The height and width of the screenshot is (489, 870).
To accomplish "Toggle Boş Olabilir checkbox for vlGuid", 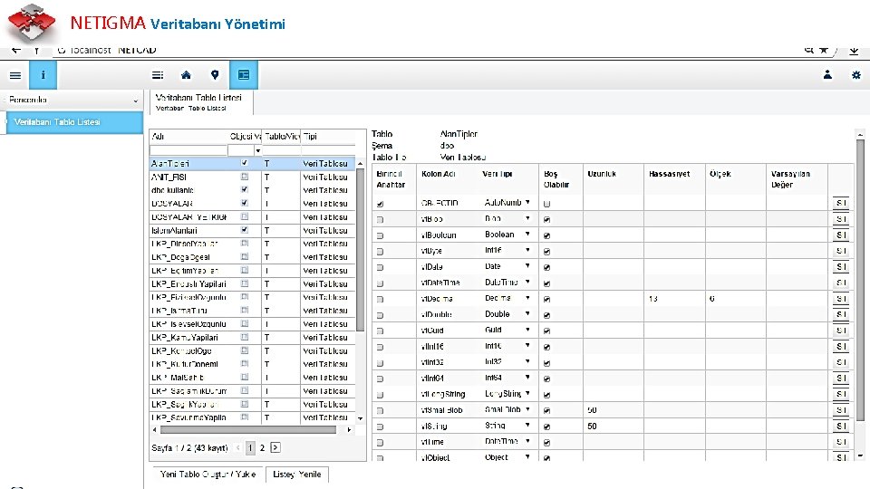I will [546, 331].
